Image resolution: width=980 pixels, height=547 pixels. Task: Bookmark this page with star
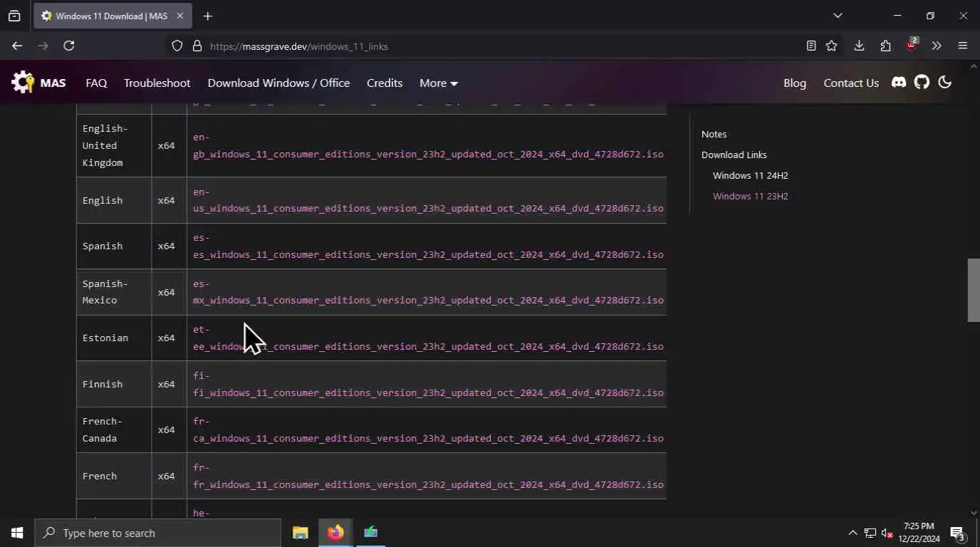(x=831, y=46)
